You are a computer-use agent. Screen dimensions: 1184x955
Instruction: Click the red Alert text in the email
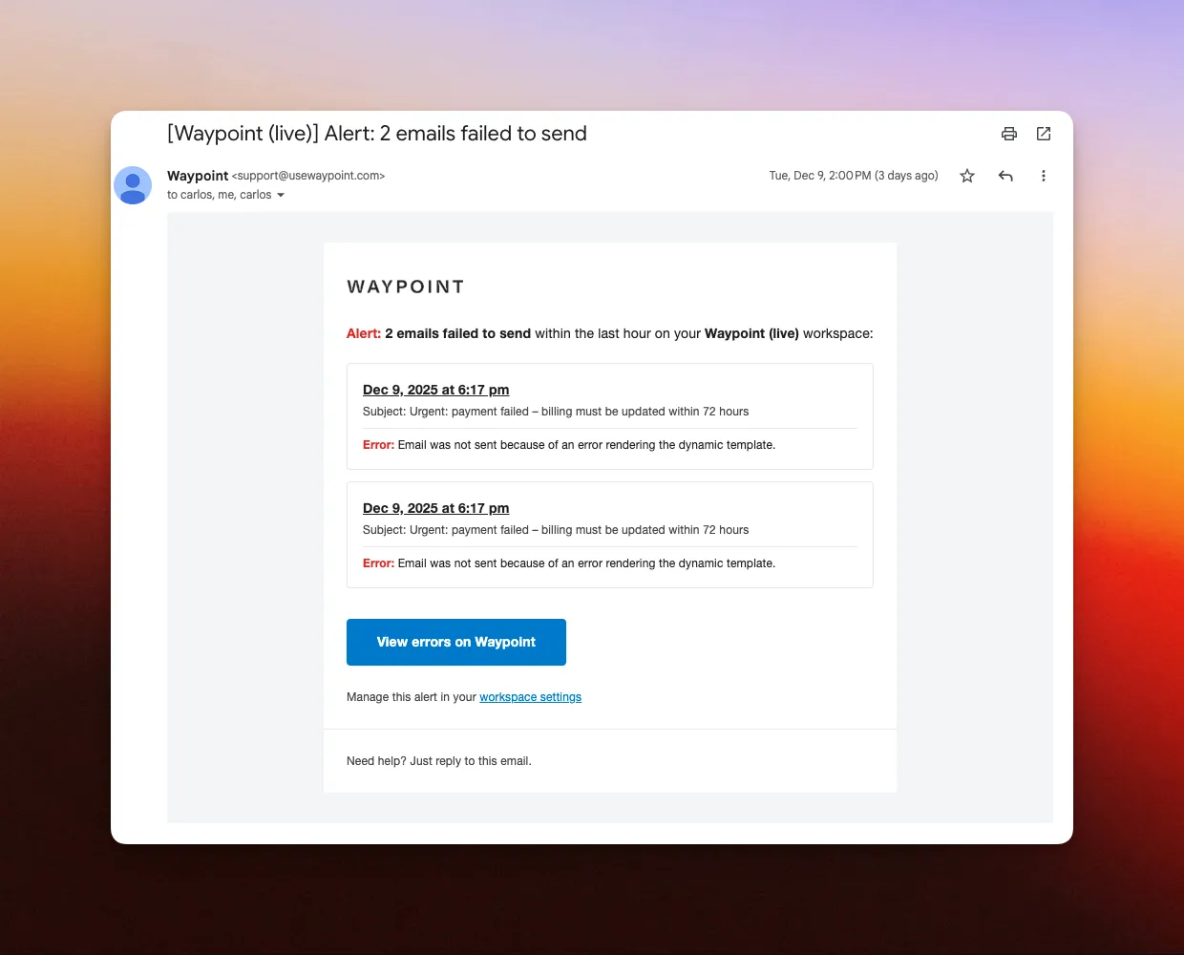364,333
